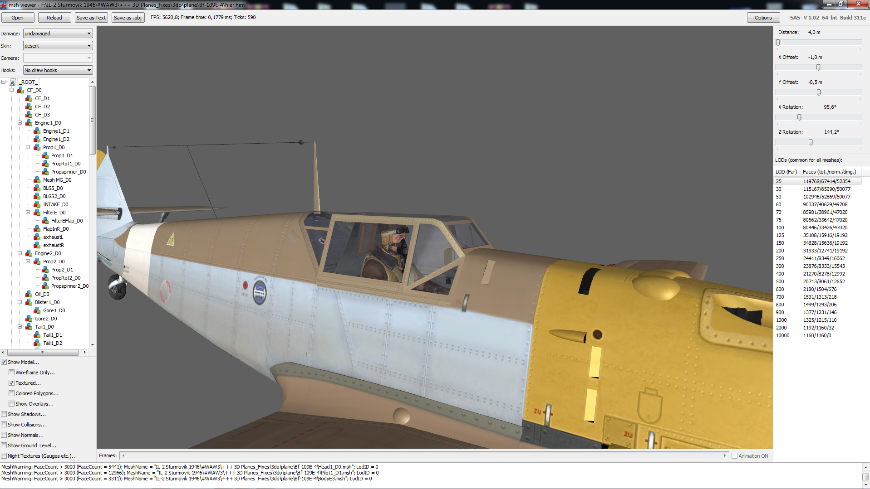Click the Frames timeline bar
Screen dimensions: 870x489
pyautogui.click(x=424, y=456)
